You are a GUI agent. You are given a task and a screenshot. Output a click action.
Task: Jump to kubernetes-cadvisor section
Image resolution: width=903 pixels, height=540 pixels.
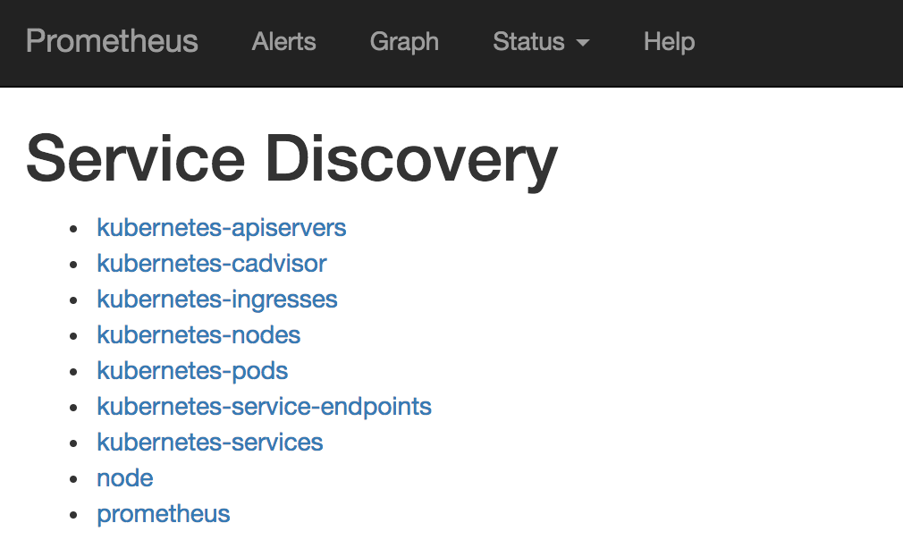point(211,264)
